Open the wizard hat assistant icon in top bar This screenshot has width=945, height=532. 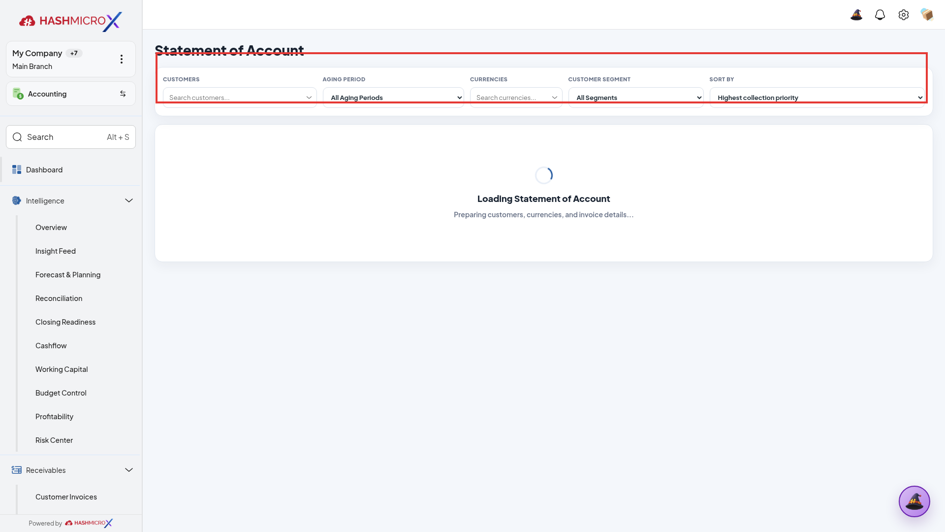click(x=856, y=15)
